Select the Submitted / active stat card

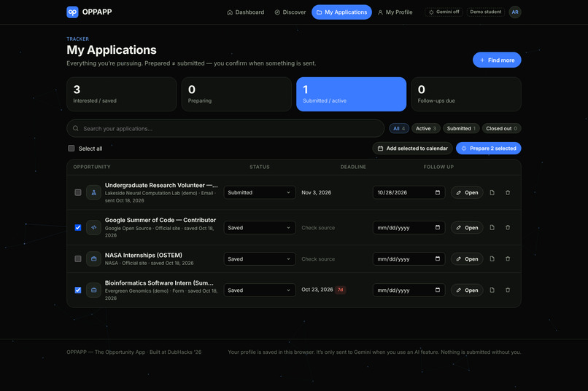pyautogui.click(x=352, y=94)
